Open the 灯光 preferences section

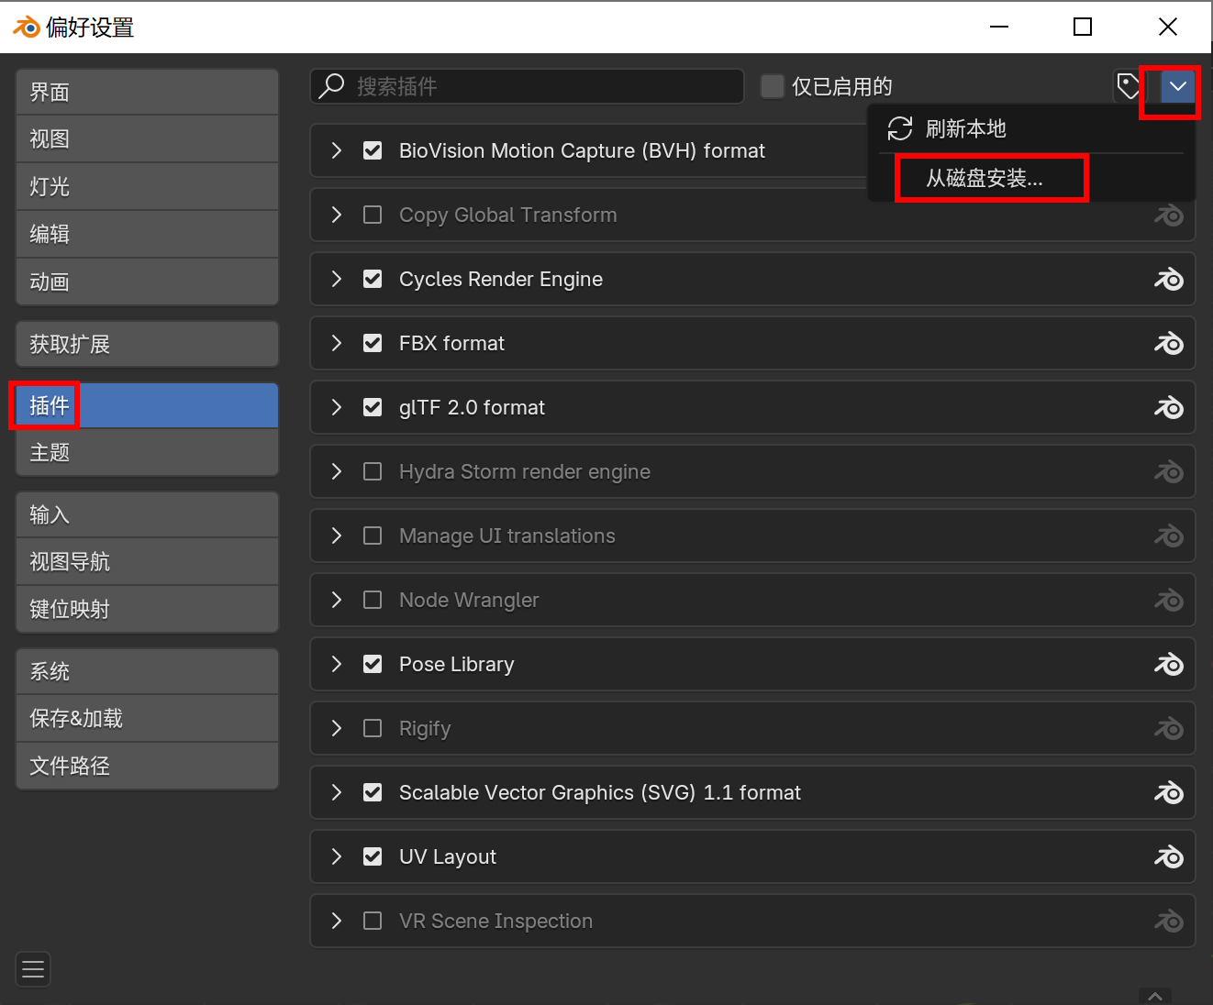click(147, 187)
